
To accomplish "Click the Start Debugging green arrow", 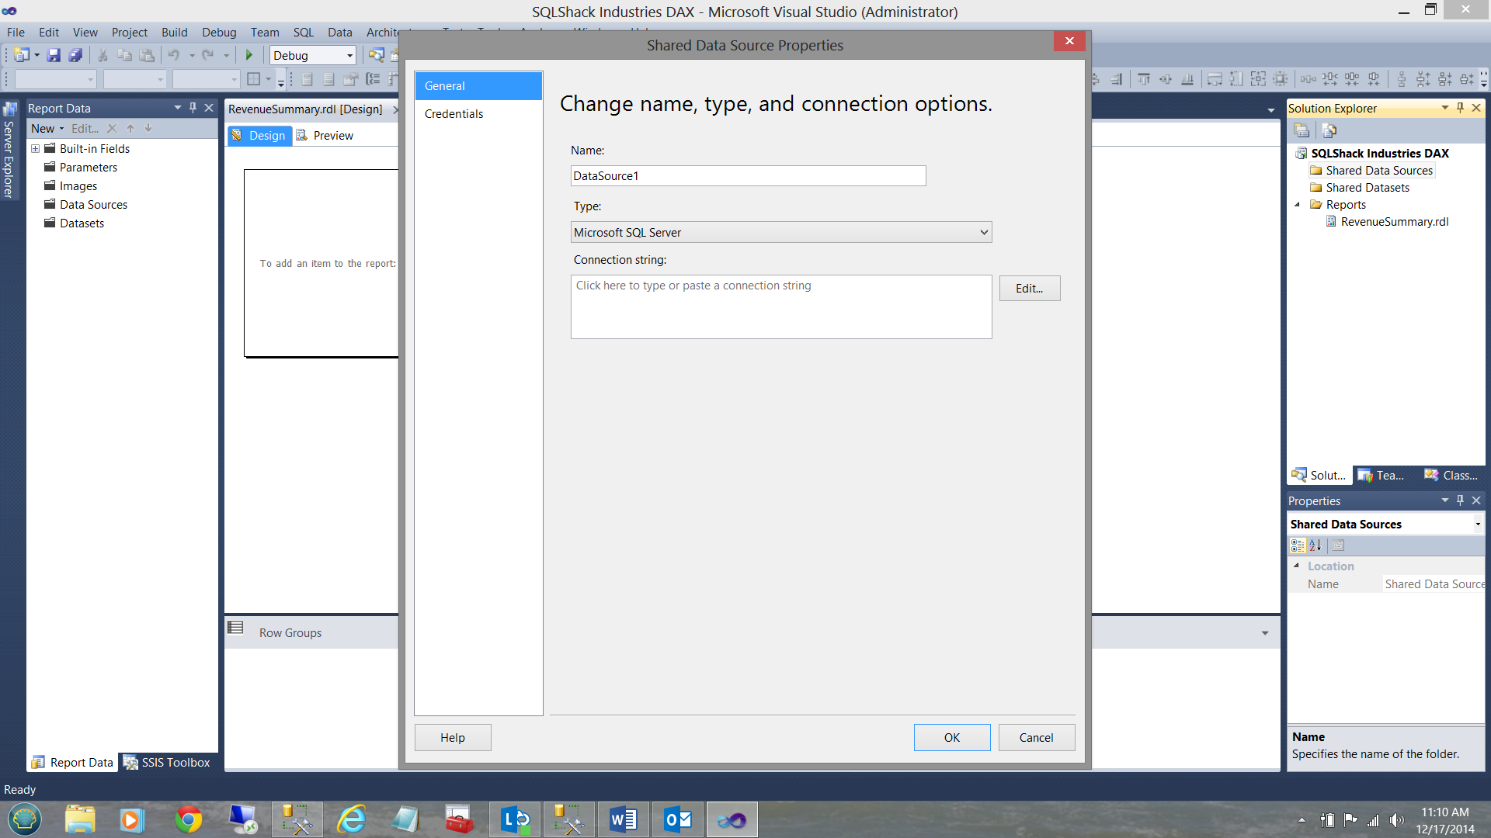I will pos(249,55).
